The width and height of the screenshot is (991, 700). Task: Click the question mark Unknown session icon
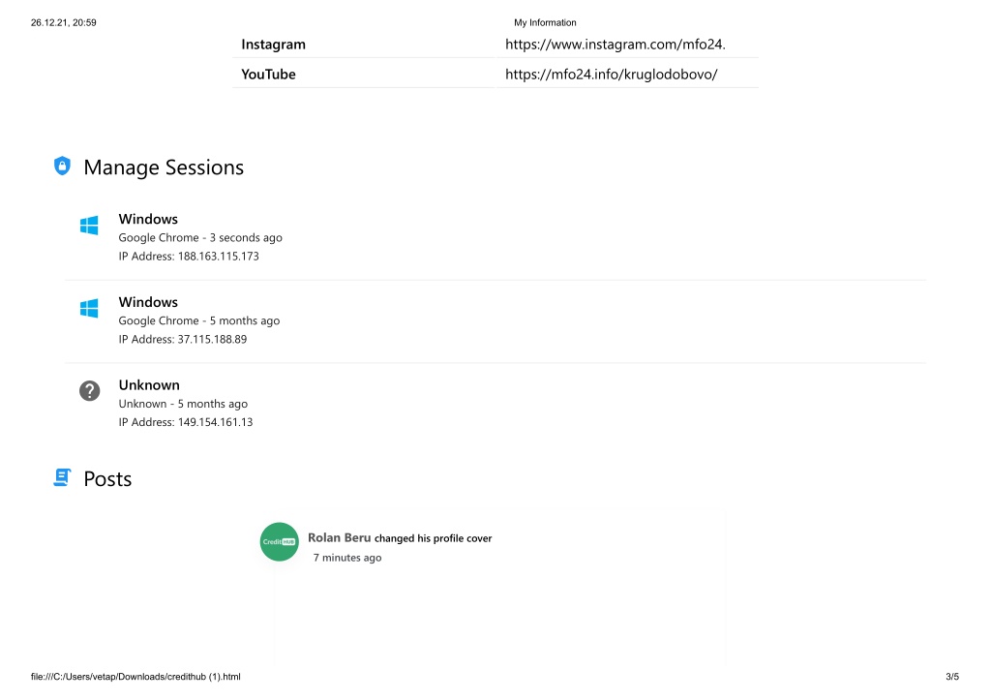click(x=90, y=391)
